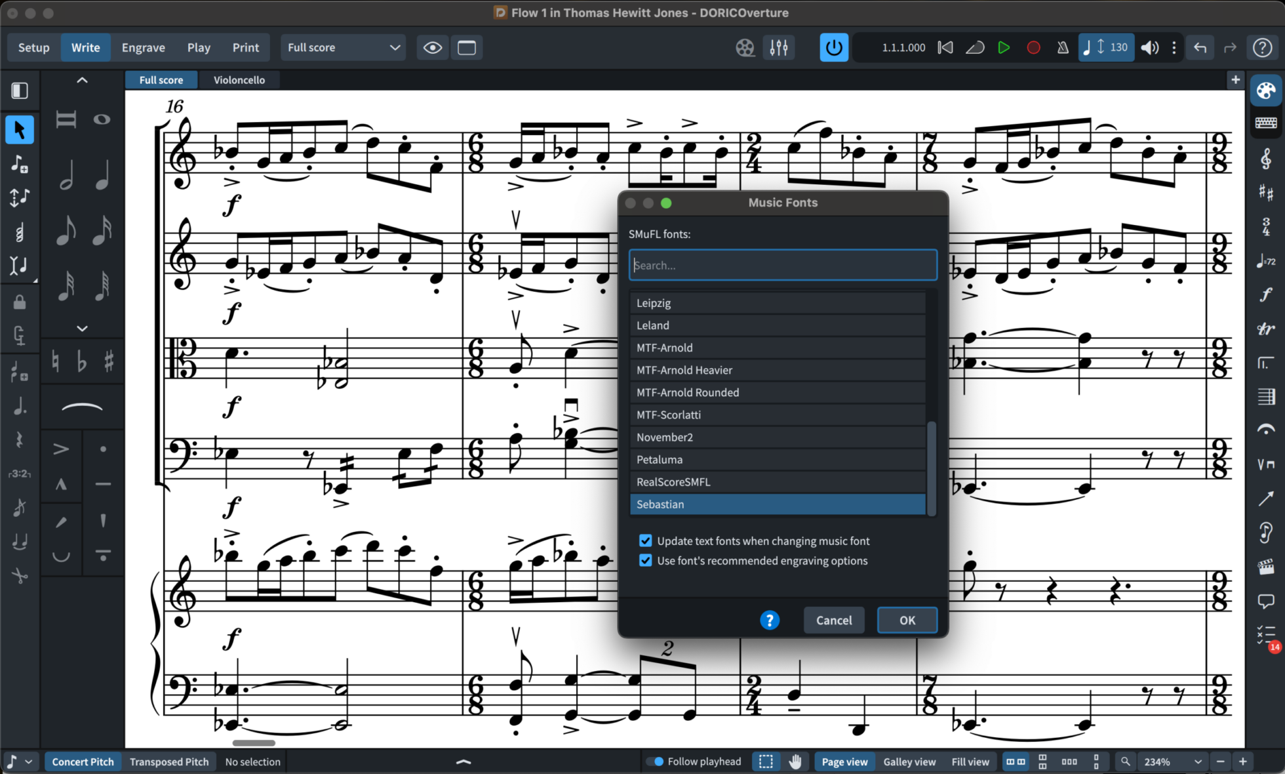Open zoom level 234% dropdown

click(x=1172, y=762)
